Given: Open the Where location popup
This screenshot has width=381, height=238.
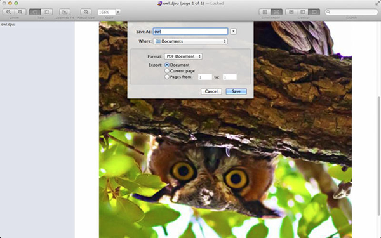Looking at the screenshot, I should click(x=190, y=41).
